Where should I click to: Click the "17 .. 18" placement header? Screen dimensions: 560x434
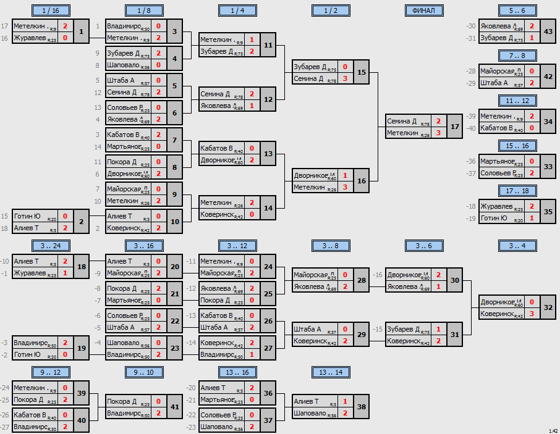tap(517, 191)
